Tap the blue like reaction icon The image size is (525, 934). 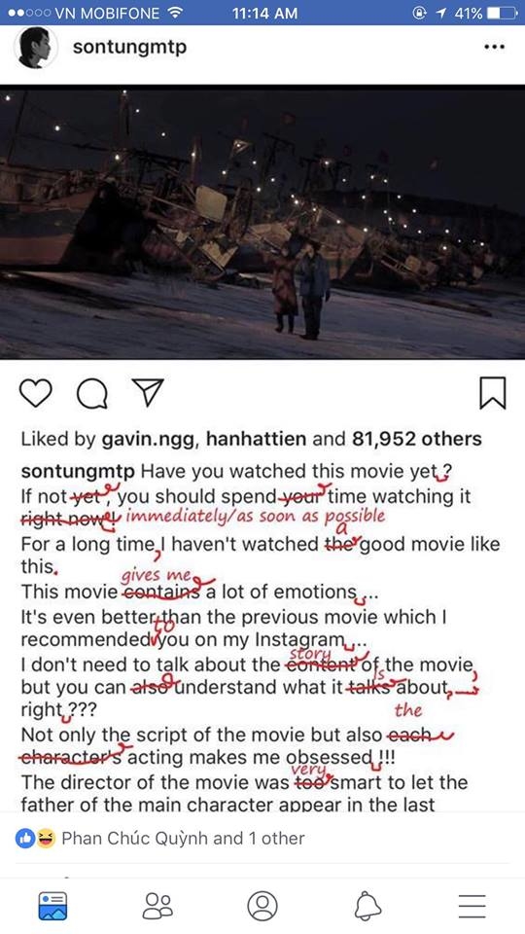(24, 839)
